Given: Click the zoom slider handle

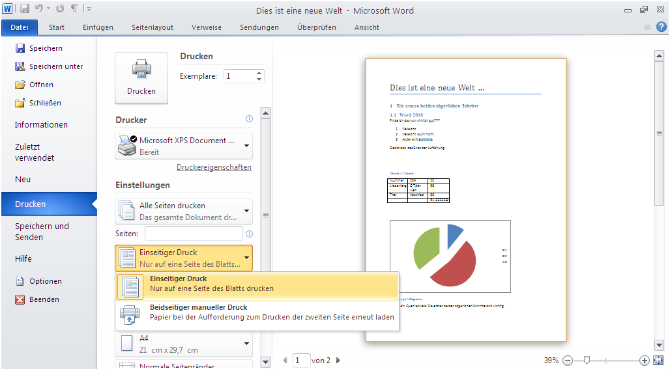Looking at the screenshot, I should [587, 361].
